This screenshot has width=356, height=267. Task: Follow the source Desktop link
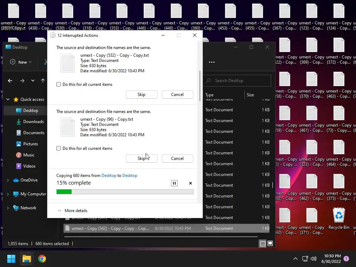click(109, 176)
